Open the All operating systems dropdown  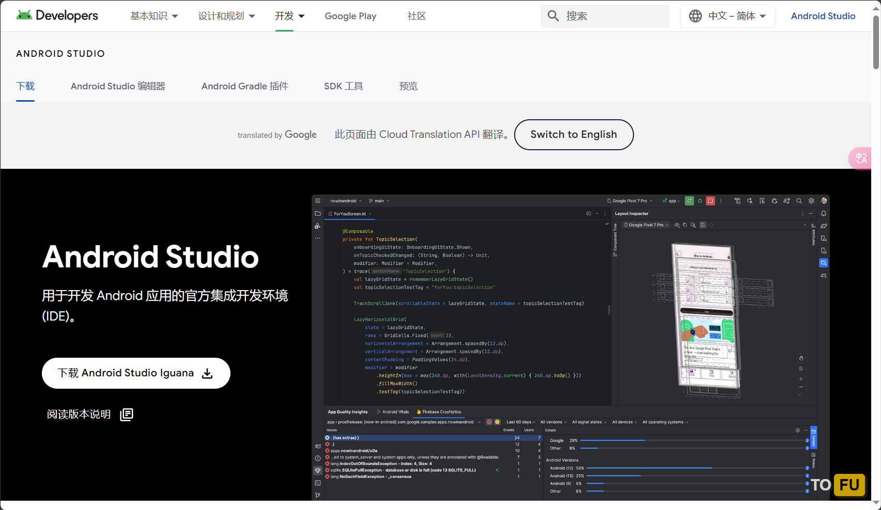(666, 422)
